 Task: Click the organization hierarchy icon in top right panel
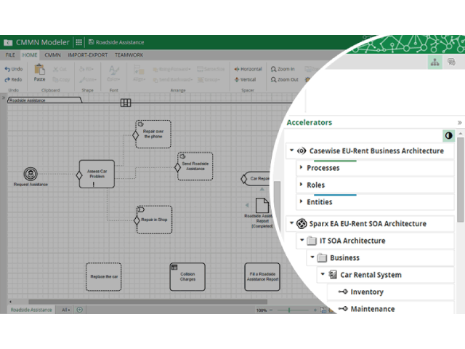[434, 63]
